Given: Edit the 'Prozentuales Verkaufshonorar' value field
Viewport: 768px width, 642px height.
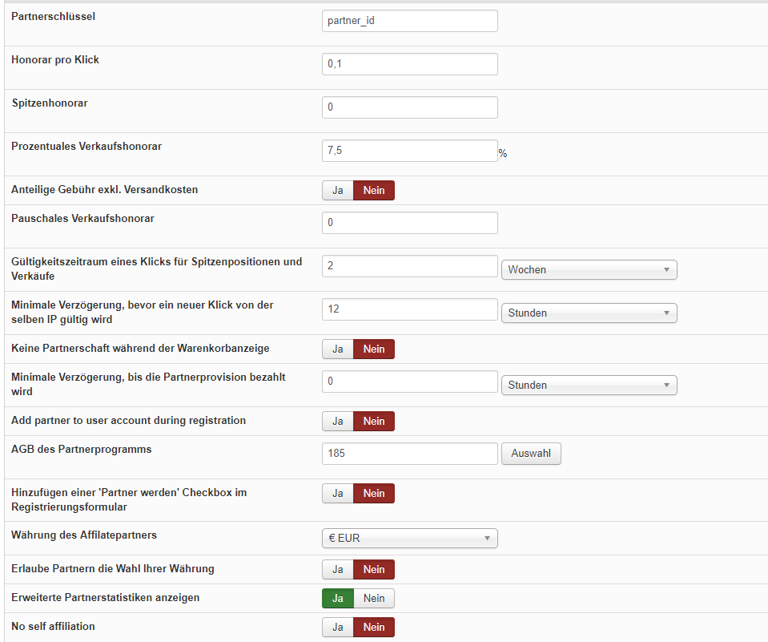Looking at the screenshot, I should [x=409, y=151].
